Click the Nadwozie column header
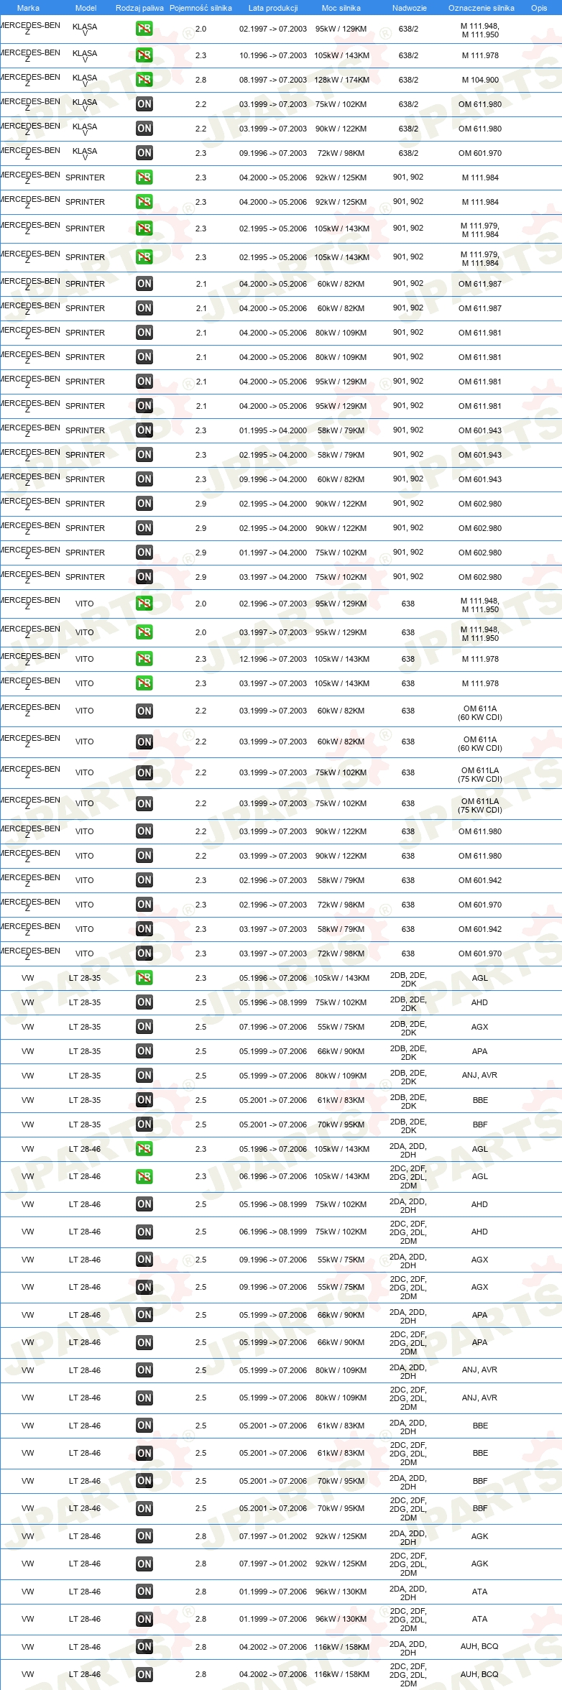 [x=409, y=8]
